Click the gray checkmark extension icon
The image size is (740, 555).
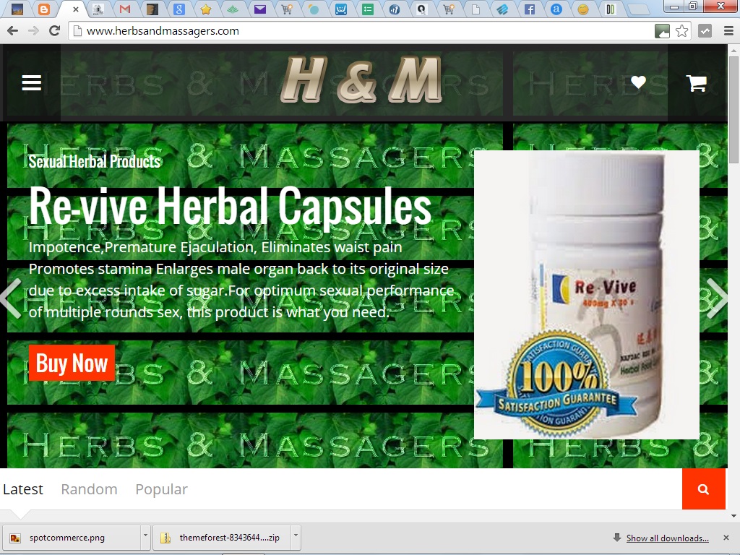point(705,31)
